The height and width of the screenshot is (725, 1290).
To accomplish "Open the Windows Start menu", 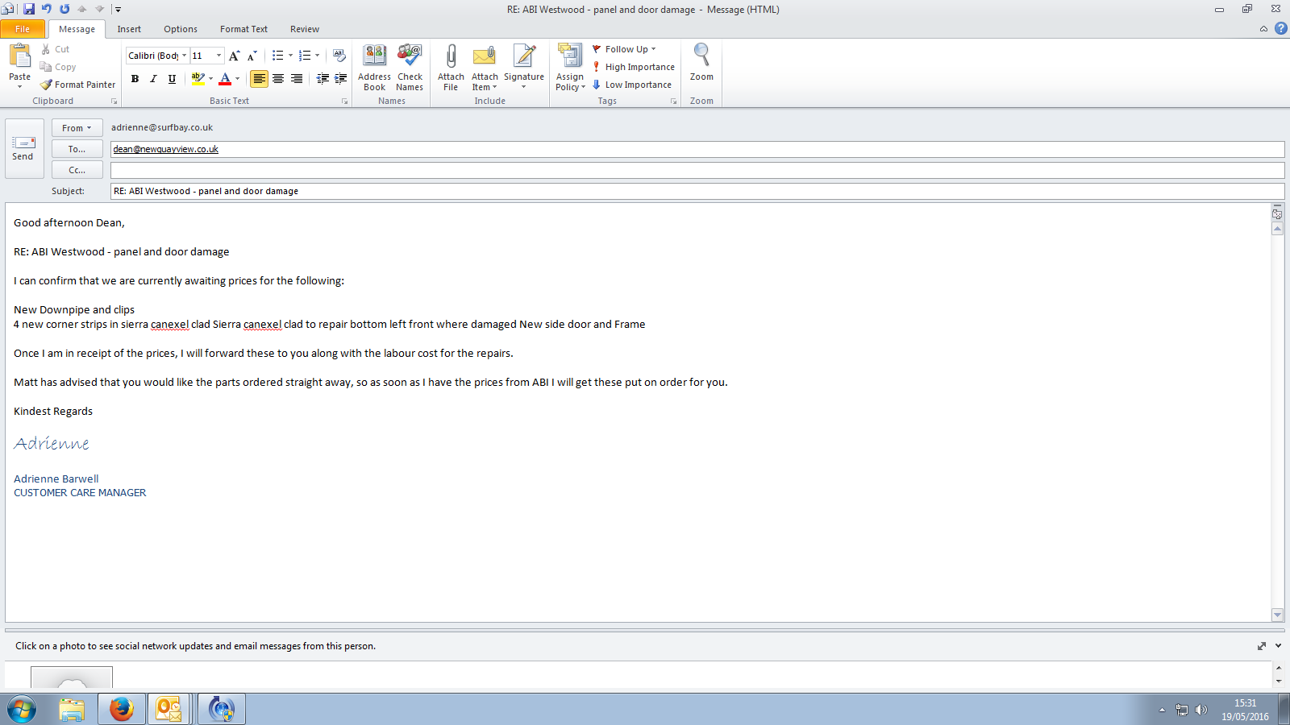I will tap(22, 710).
